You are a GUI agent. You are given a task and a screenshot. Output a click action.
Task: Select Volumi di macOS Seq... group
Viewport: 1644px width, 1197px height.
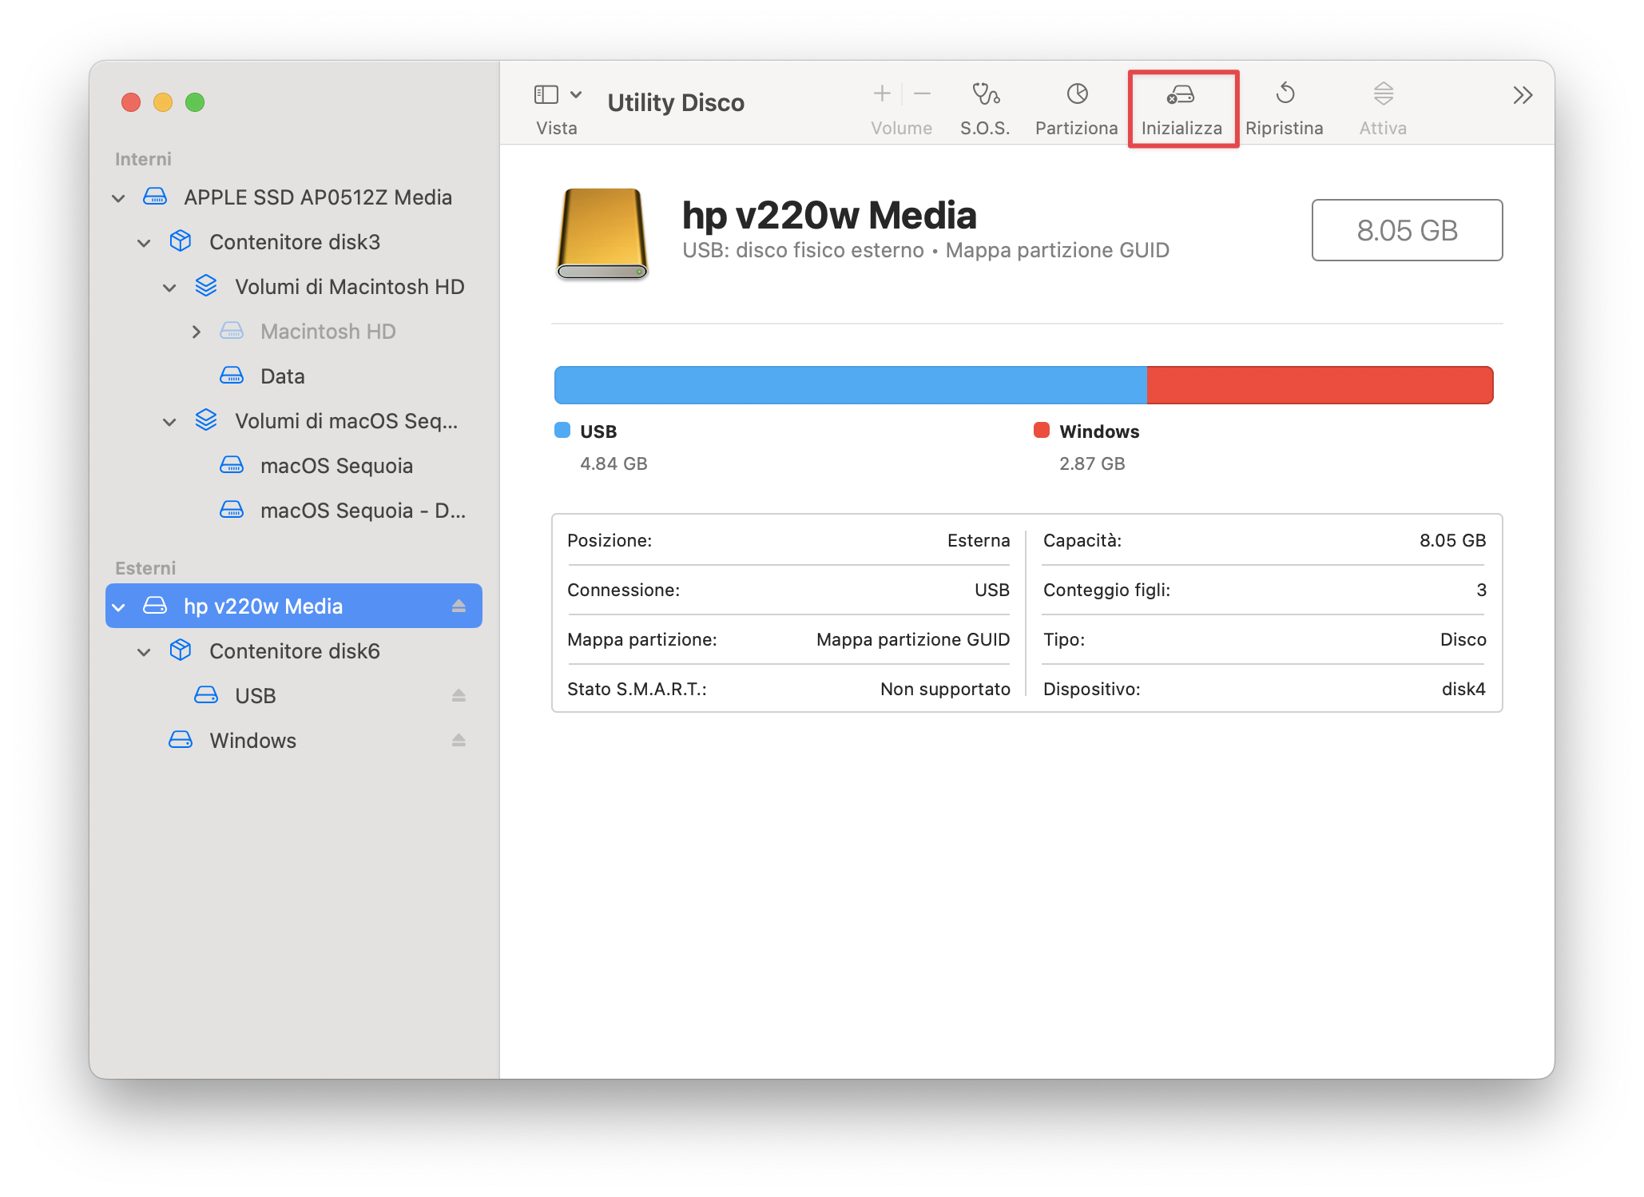point(294,421)
